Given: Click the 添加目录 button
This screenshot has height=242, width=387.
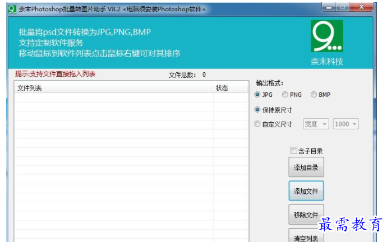Looking at the screenshot, I should click(x=306, y=167).
